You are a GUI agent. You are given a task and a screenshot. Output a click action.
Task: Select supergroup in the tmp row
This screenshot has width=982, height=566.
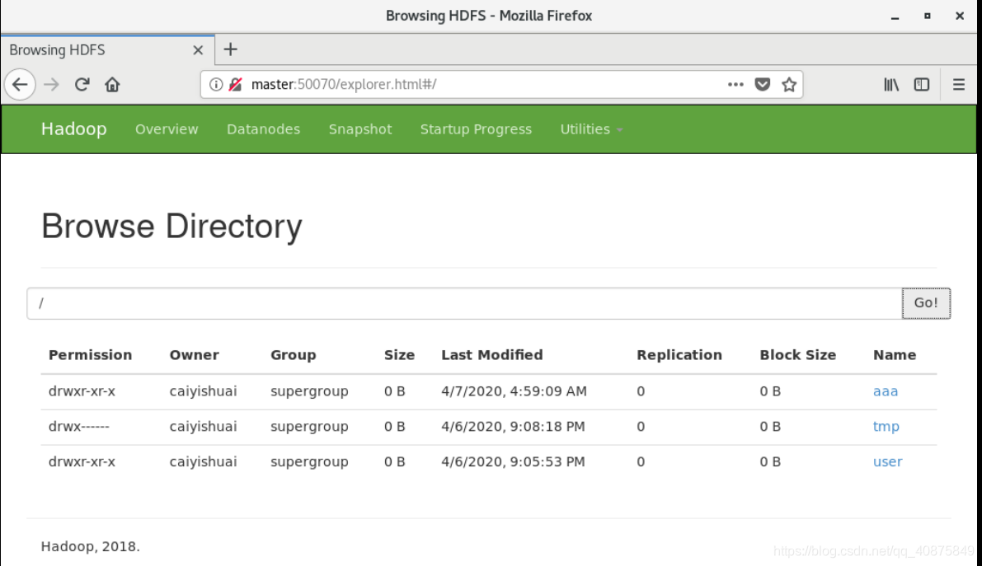click(x=309, y=427)
